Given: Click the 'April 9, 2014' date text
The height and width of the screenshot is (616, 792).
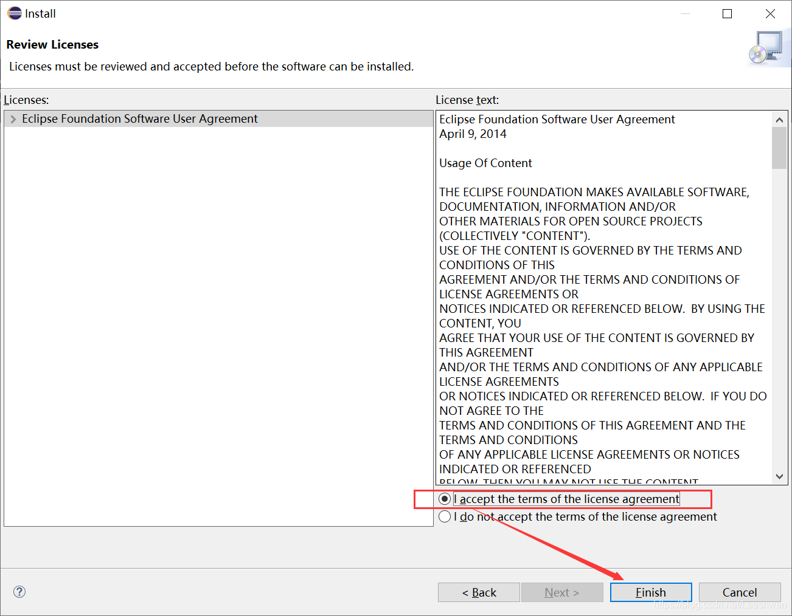Looking at the screenshot, I should (x=473, y=134).
